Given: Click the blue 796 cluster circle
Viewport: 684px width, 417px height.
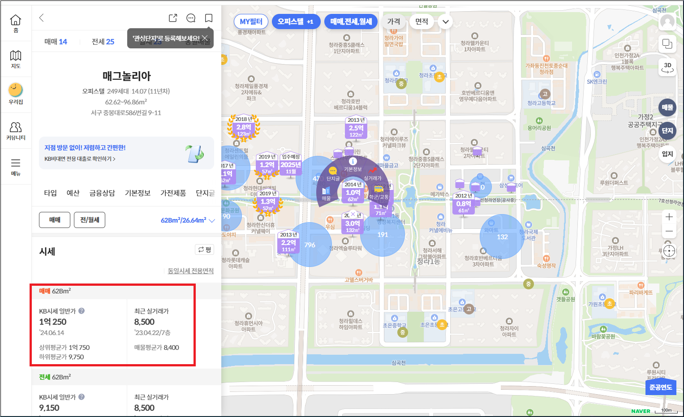Looking at the screenshot, I should (x=310, y=245).
